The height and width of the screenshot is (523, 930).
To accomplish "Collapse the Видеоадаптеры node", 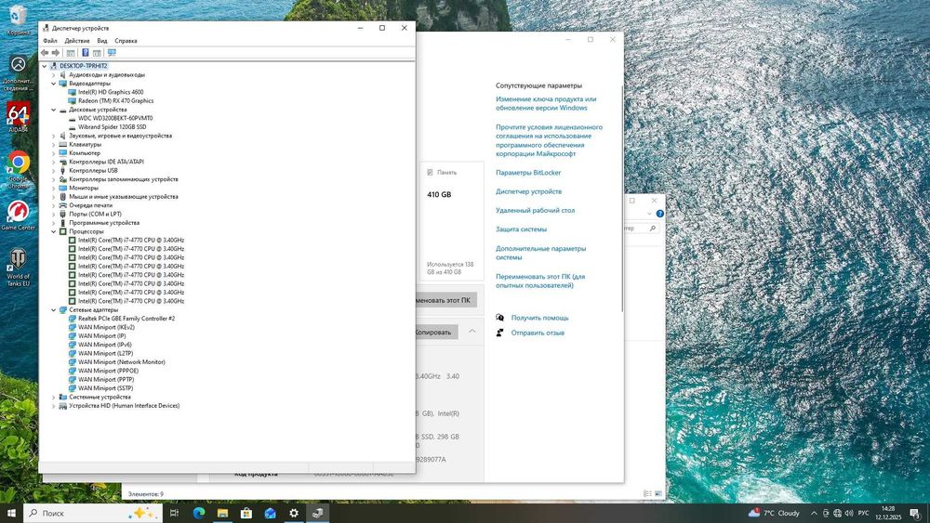I will point(53,84).
